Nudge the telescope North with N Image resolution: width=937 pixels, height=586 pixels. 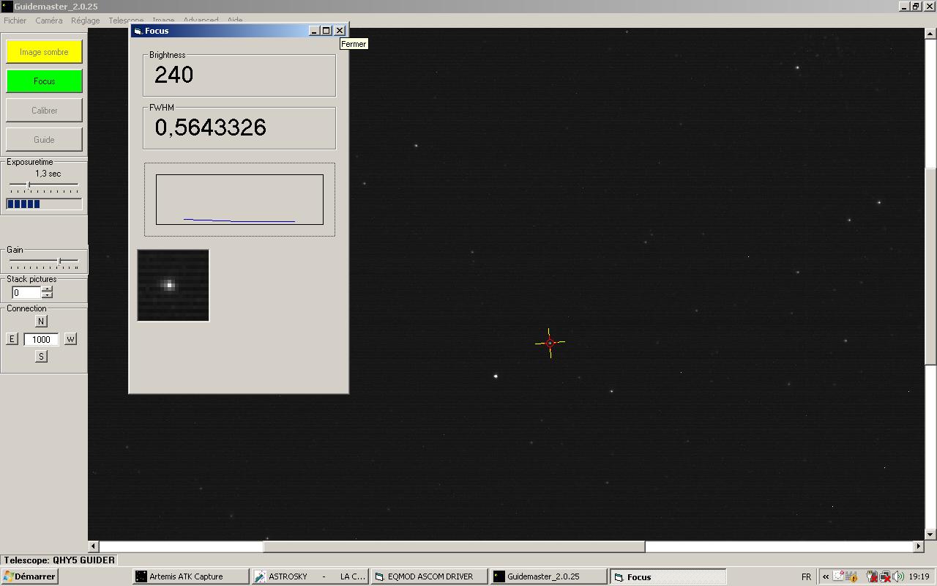pyautogui.click(x=41, y=321)
